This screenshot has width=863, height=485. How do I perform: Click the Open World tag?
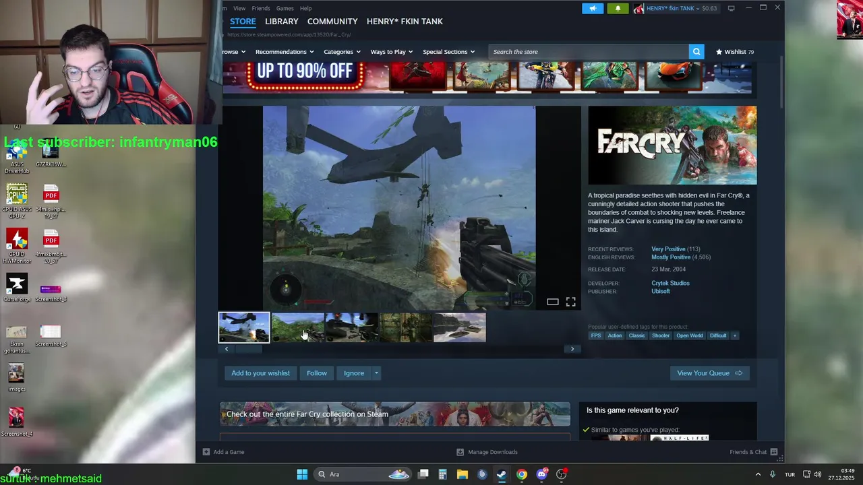(x=690, y=335)
